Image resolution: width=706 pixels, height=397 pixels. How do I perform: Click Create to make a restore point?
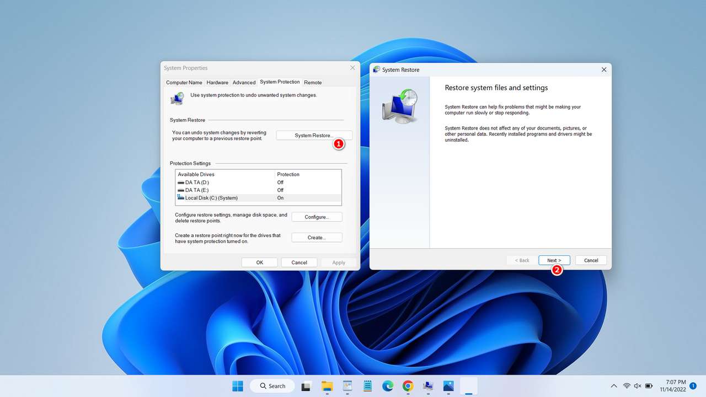(x=317, y=237)
